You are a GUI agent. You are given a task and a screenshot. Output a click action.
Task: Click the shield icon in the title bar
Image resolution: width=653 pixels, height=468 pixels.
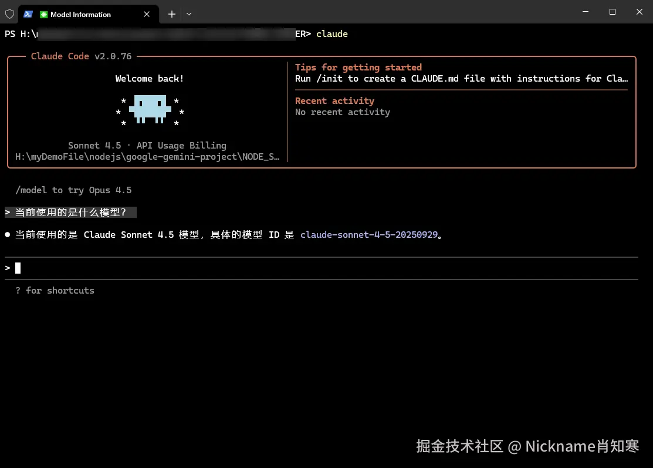pyautogui.click(x=9, y=14)
